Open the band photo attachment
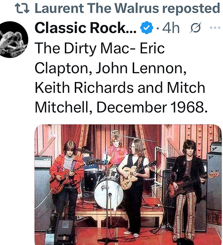This screenshot has width=223, height=245. click(x=128, y=185)
